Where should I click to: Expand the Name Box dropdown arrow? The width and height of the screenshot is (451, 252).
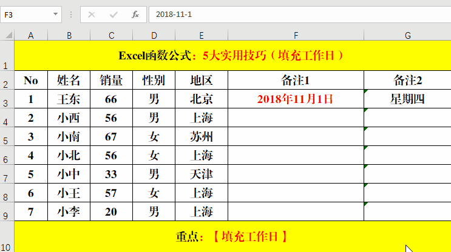click(55, 14)
